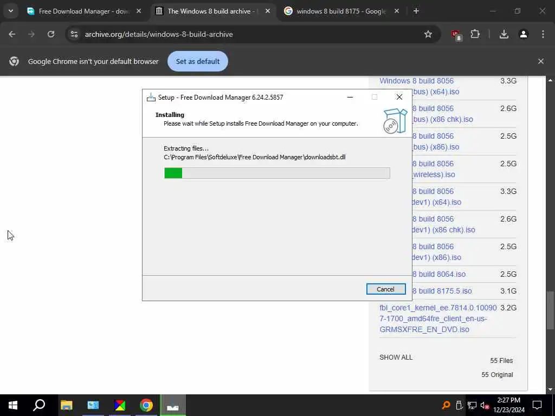Click the installer file path text downloadsbt.dll
Viewport: 555px width, 416px height.
point(255,157)
